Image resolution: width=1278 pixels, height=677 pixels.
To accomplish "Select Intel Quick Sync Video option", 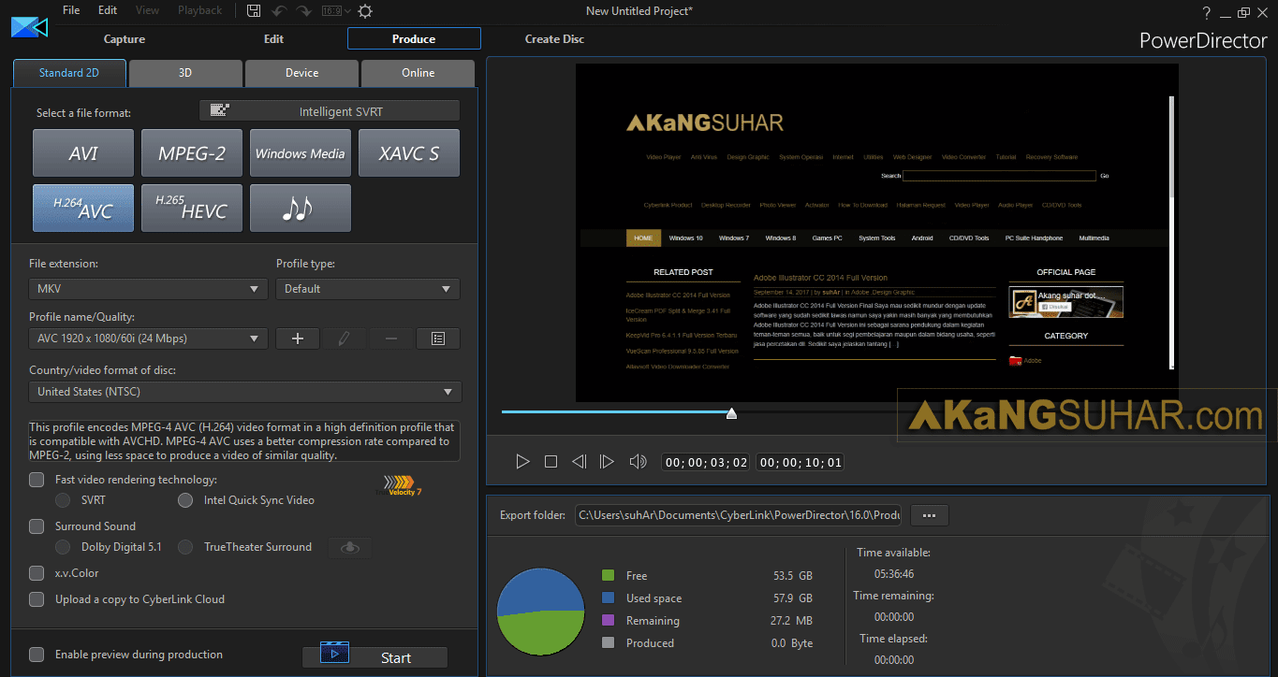I will [185, 500].
